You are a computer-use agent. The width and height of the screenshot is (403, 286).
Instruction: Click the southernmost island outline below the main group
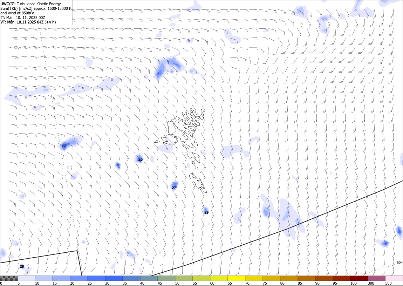(198, 183)
